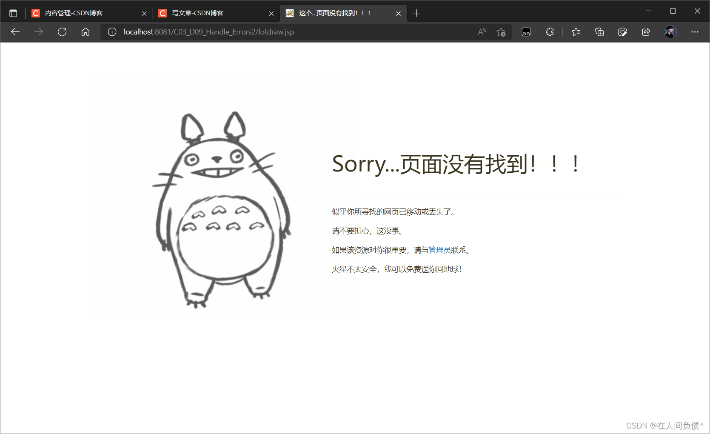Click the Share page icon
This screenshot has height=434, width=710.
(x=646, y=32)
